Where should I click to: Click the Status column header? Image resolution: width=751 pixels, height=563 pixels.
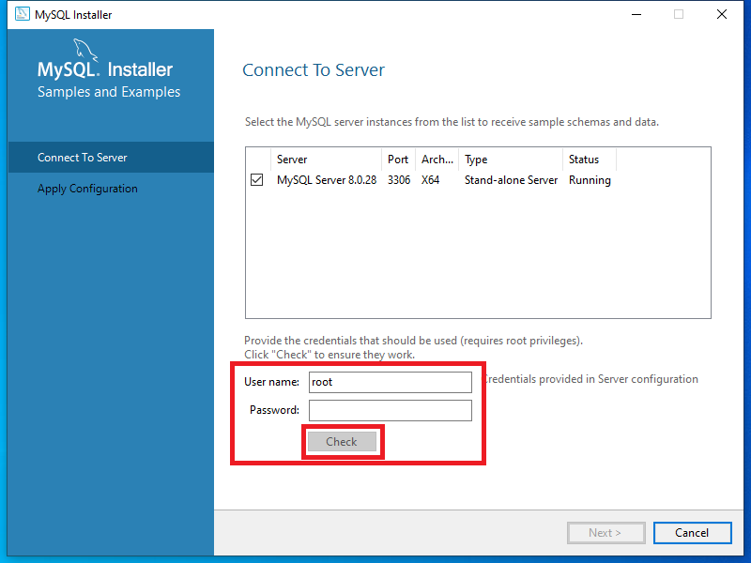(590, 160)
